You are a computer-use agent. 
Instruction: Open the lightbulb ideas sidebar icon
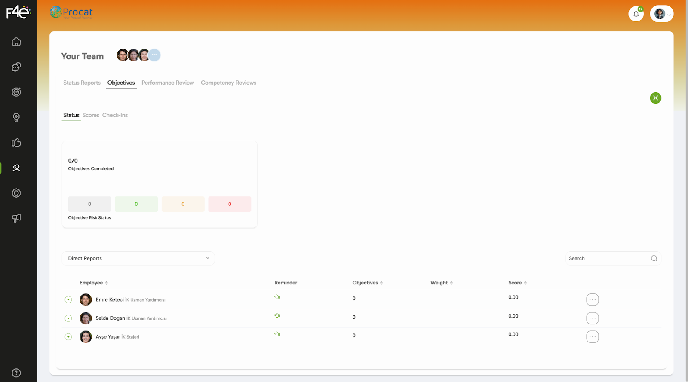[16, 117]
